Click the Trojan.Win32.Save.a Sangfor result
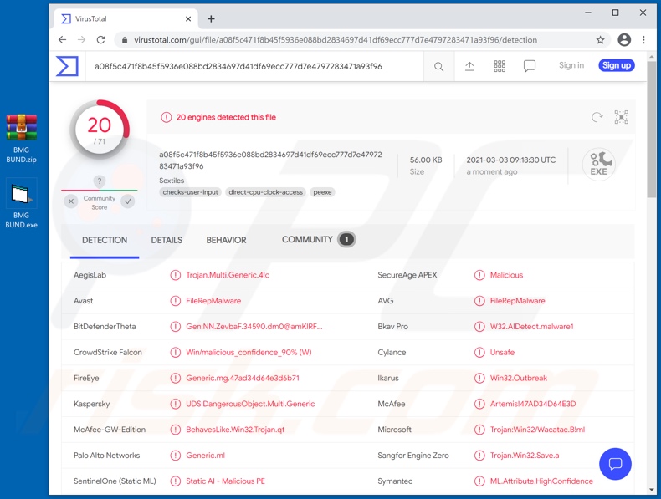The image size is (661, 499). (525, 456)
